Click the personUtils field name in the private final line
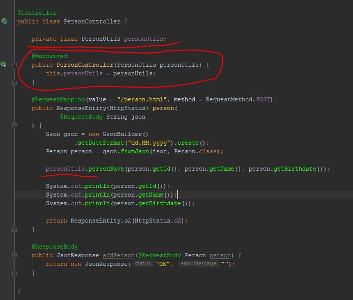This screenshot has width=353, height=300. (x=143, y=39)
